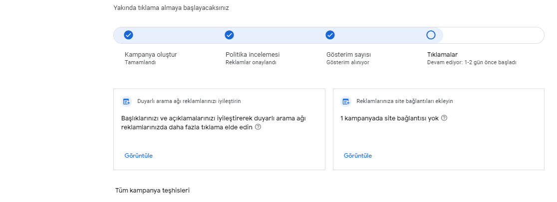The height and width of the screenshot is (202, 557).
Task: Click the ad icon on Duyarlı arama ağı card
Action: (126, 101)
